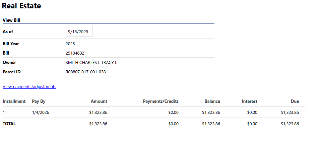Image resolution: width=318 pixels, height=141 pixels.
Task: Click the Real Estate page heading
Action: pyautogui.click(x=21, y=6)
